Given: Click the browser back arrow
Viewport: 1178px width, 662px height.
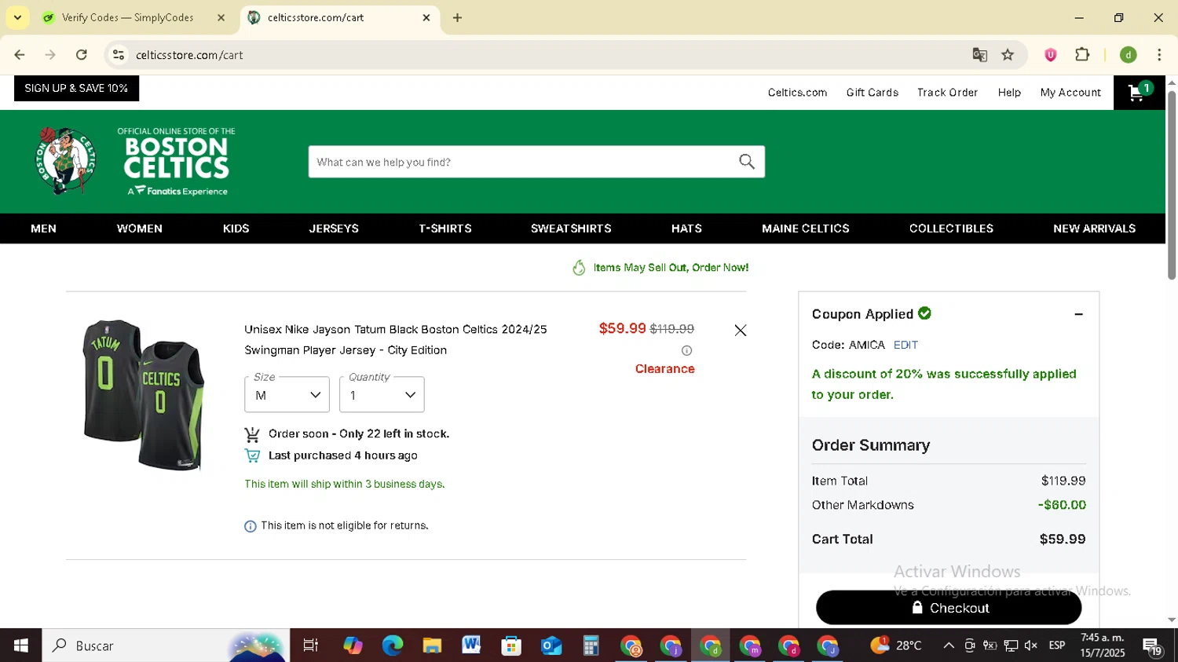Looking at the screenshot, I should (x=20, y=55).
